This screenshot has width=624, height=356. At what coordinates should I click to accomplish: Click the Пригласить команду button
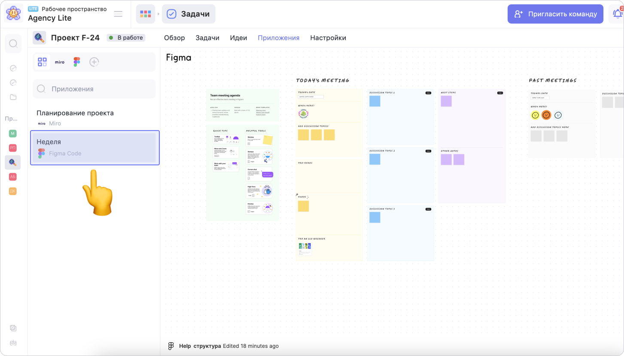555,14
